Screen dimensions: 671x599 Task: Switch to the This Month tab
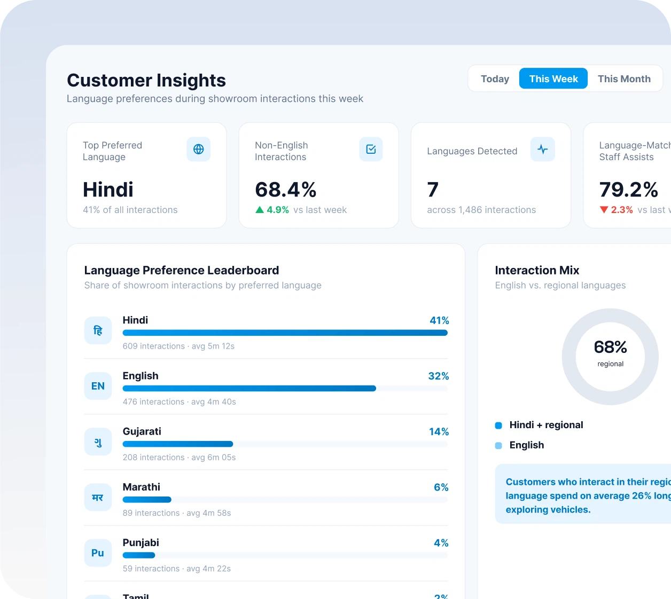point(624,78)
